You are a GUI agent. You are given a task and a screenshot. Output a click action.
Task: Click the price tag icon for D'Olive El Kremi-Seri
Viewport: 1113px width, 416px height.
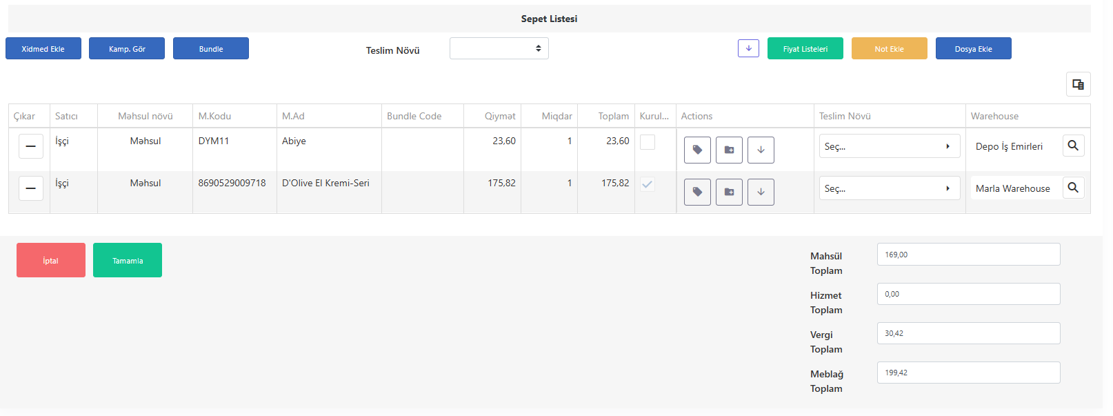697,192
